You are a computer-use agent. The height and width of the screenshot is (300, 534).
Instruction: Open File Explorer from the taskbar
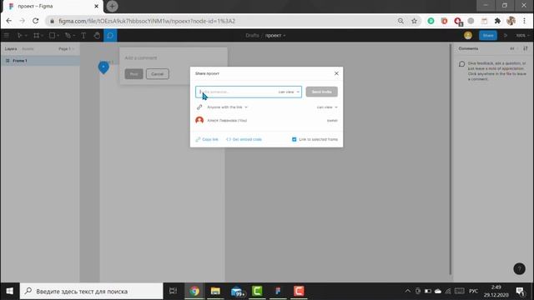point(215,291)
